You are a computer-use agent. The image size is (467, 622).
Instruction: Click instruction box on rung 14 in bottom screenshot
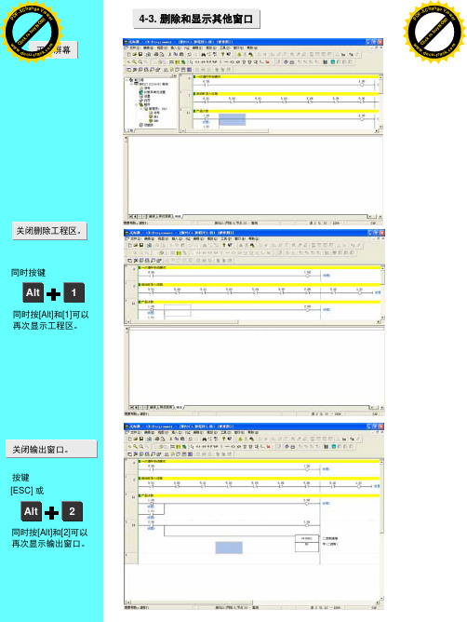point(307,544)
